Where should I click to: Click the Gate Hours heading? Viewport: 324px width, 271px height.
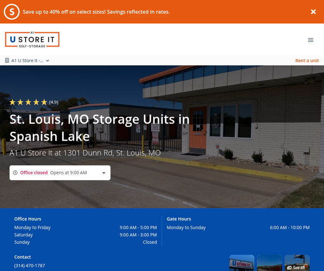click(x=179, y=219)
